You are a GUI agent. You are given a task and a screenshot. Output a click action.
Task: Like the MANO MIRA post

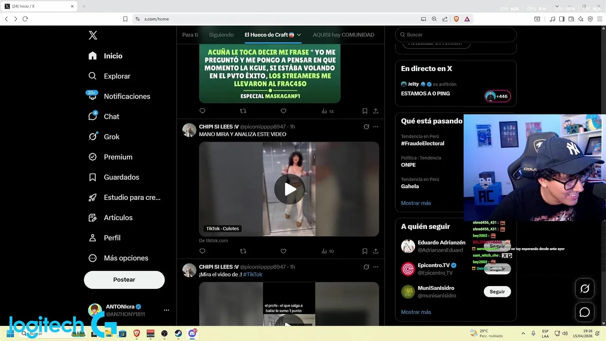click(284, 251)
